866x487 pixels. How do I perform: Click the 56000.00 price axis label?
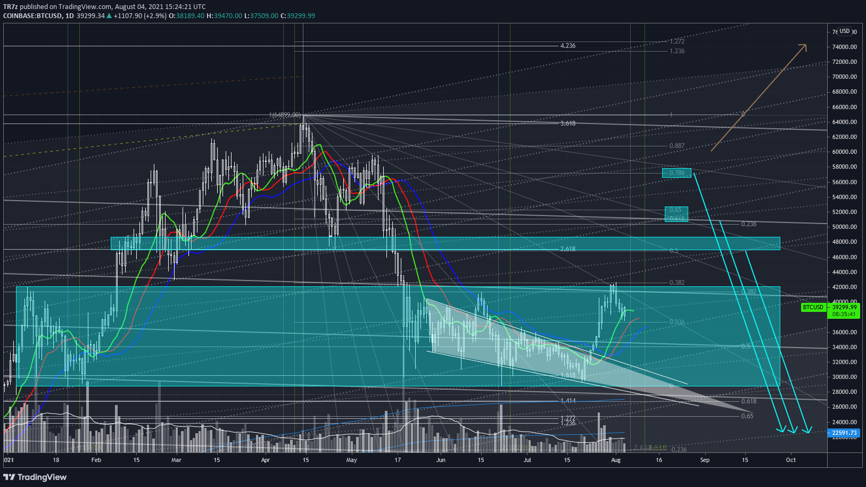[x=845, y=182]
